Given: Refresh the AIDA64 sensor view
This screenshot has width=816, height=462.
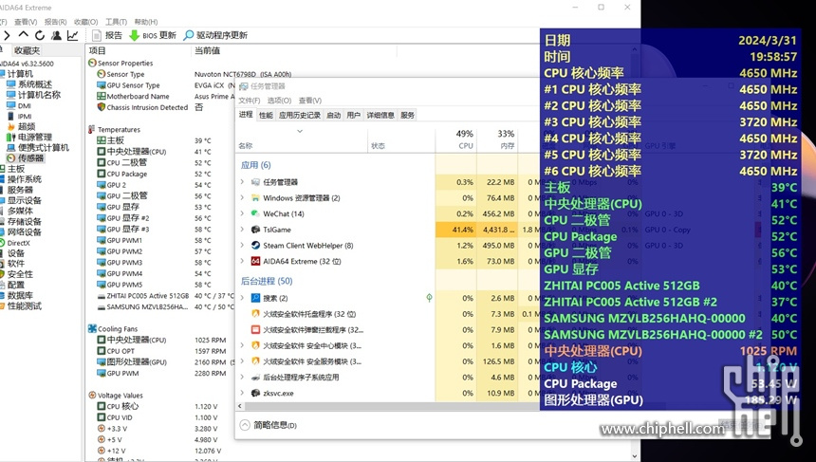Looking at the screenshot, I should (40, 35).
